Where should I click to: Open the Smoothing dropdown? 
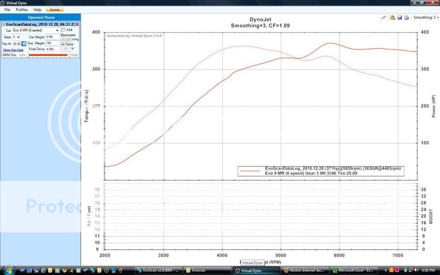[x=425, y=18]
